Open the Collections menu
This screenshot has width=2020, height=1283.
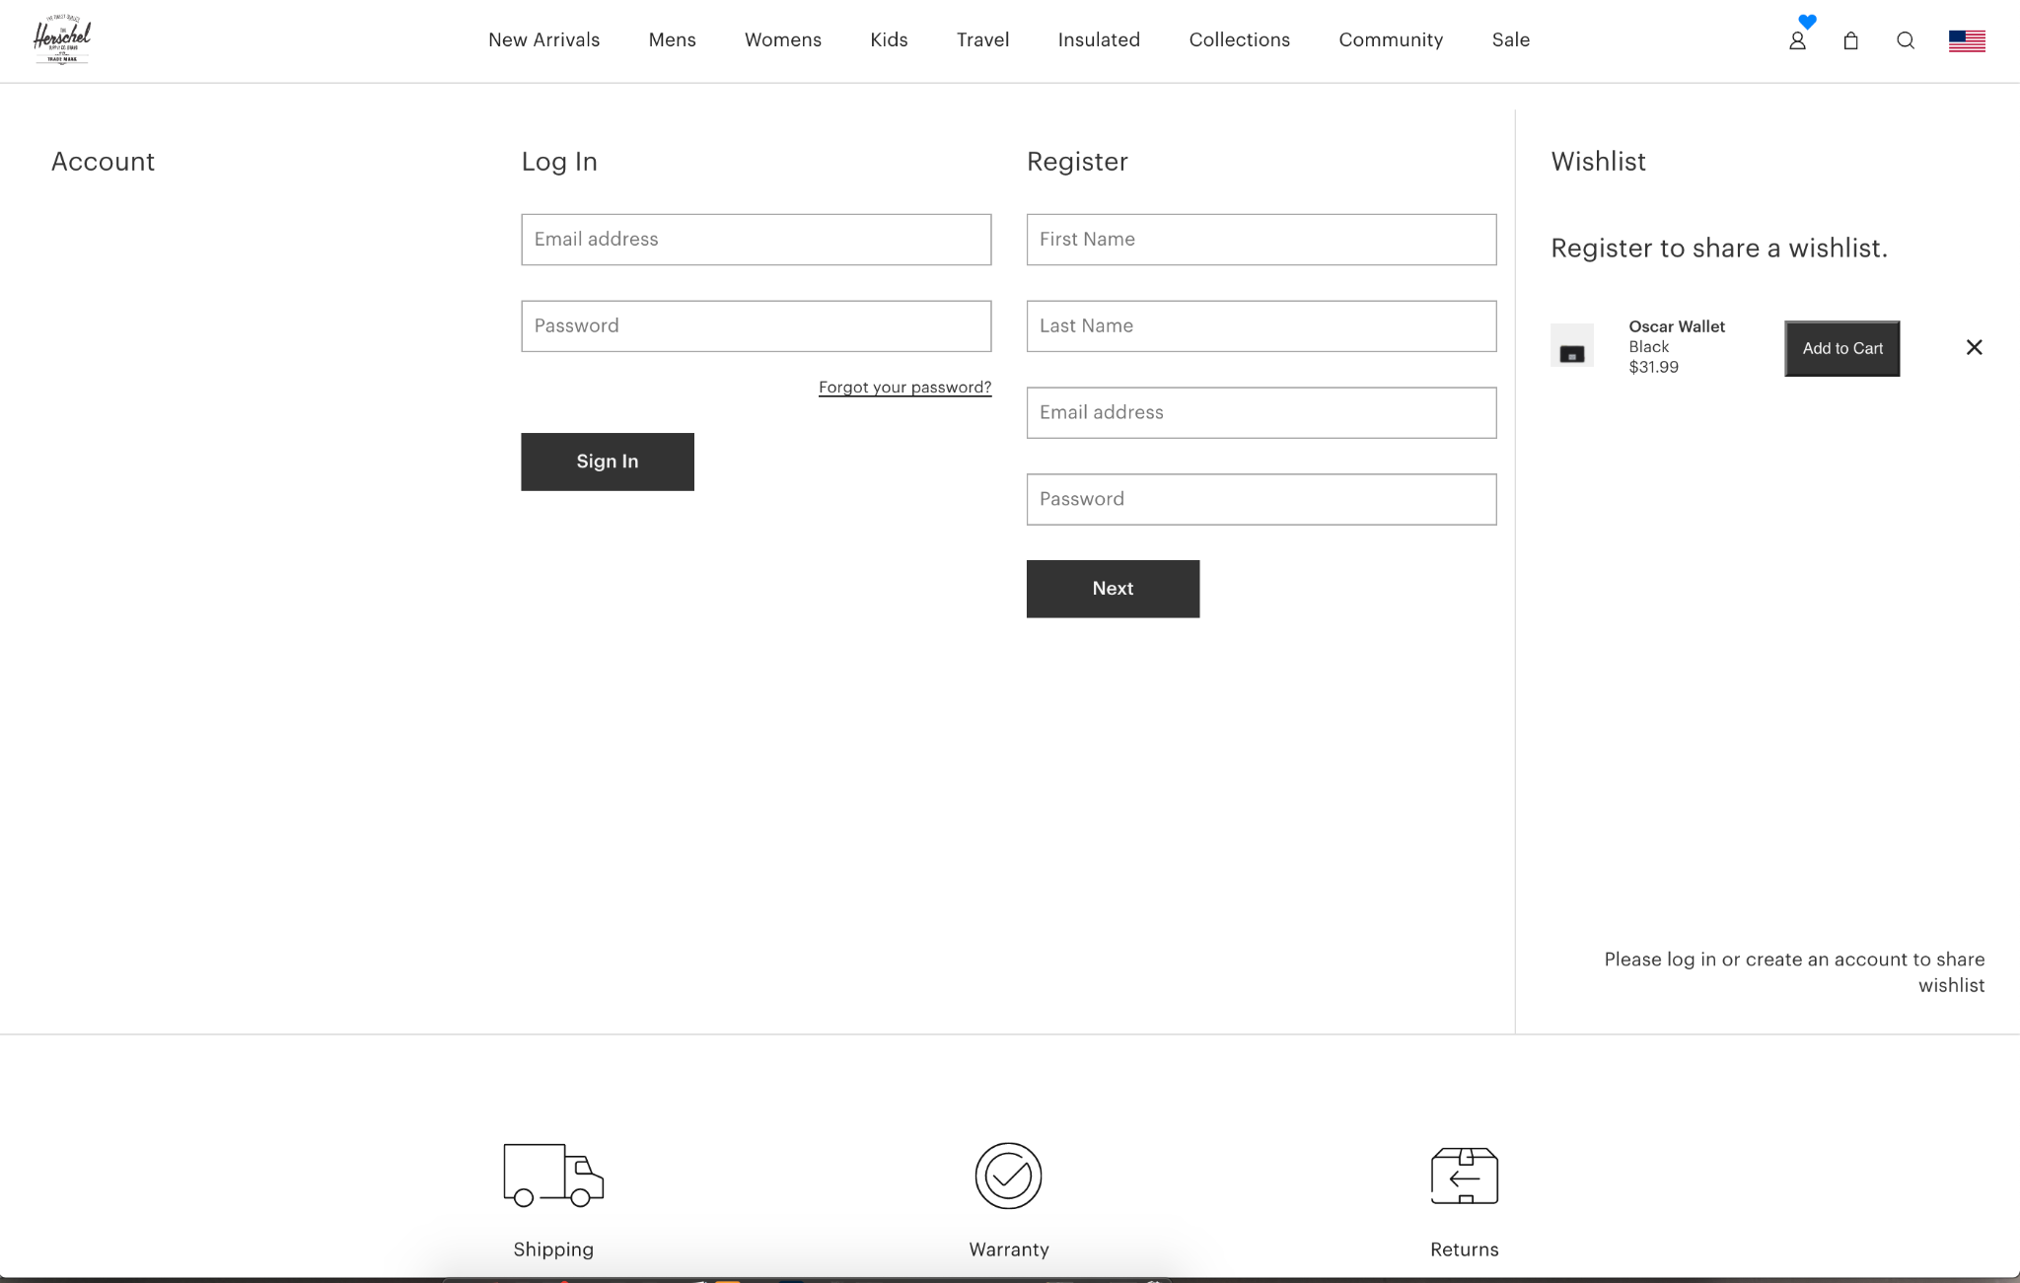[x=1239, y=40]
